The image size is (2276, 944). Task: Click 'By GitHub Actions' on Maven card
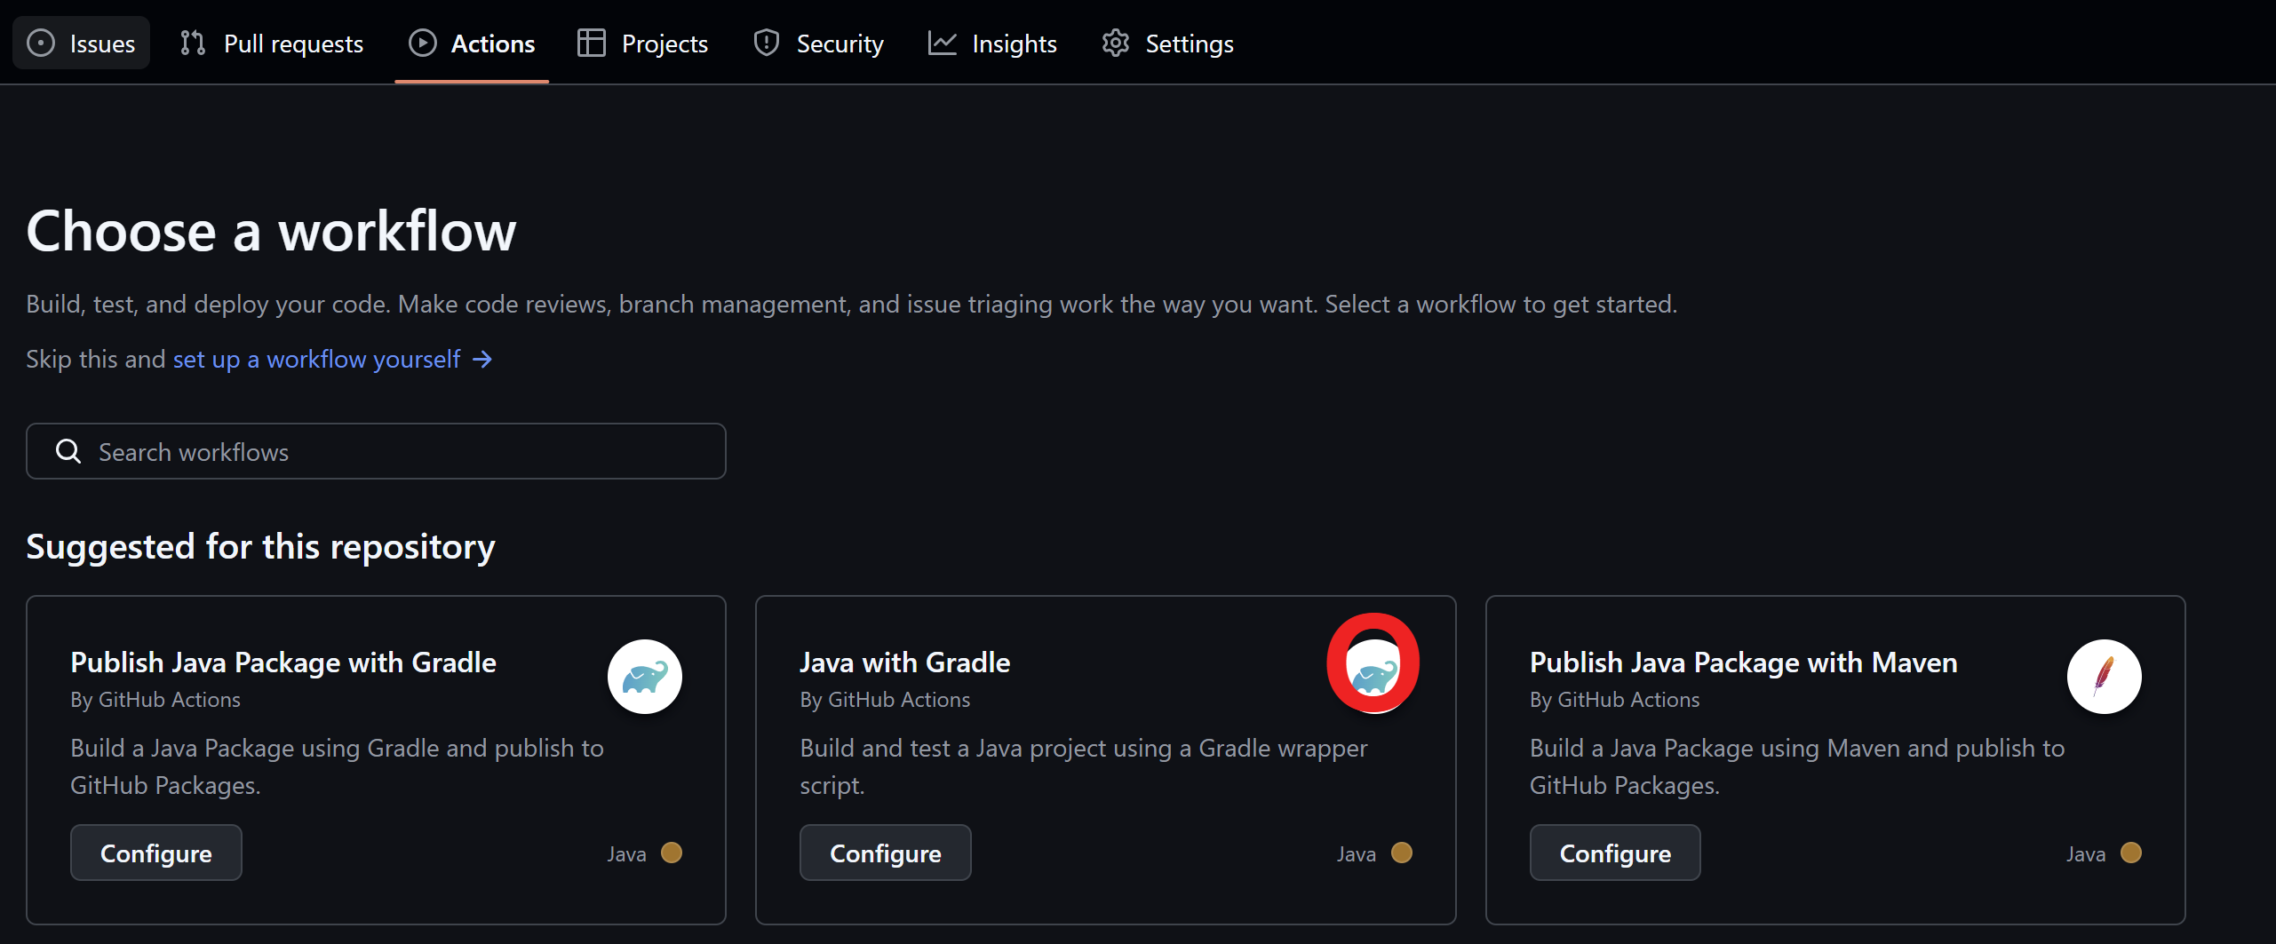(x=1615, y=700)
